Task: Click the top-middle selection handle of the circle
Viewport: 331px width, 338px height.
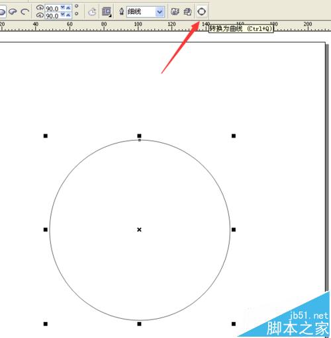Action: click(139, 136)
